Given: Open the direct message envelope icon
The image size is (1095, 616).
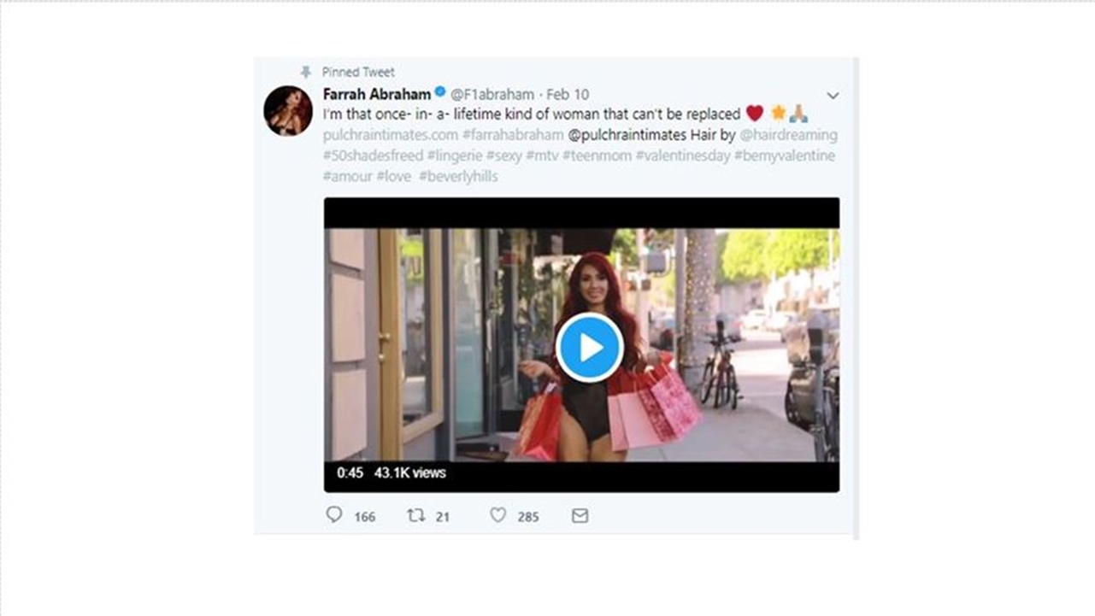Looking at the screenshot, I should [580, 515].
